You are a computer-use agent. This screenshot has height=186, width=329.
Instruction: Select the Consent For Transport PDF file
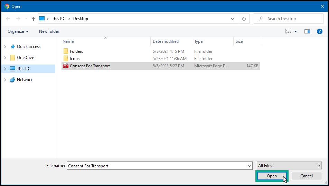click(x=90, y=66)
